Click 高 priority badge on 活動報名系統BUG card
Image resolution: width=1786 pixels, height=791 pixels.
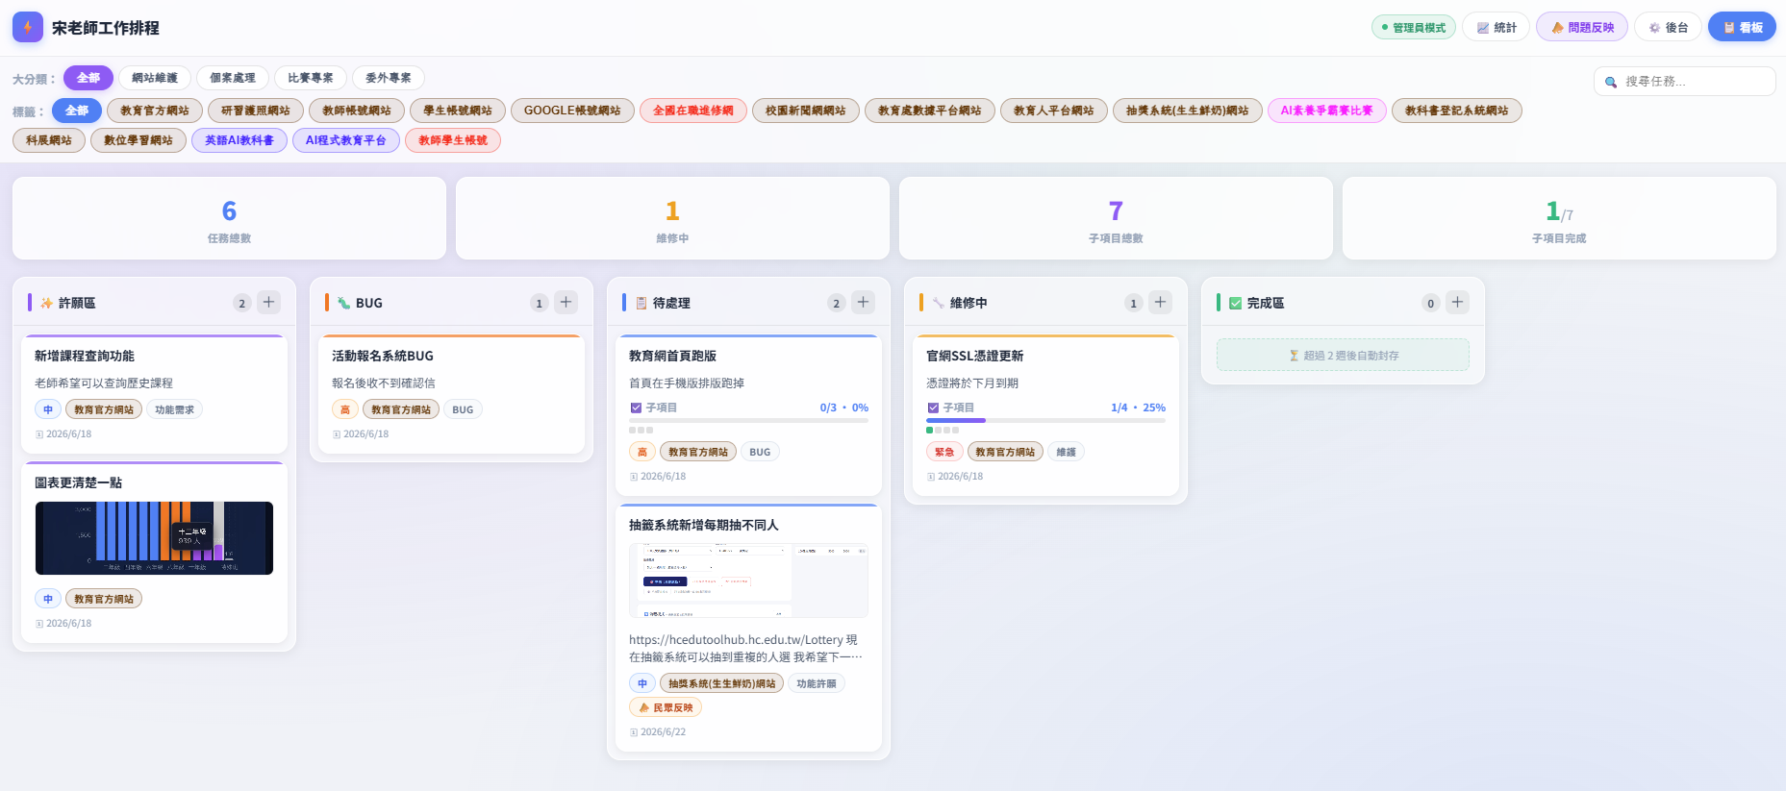click(x=345, y=409)
